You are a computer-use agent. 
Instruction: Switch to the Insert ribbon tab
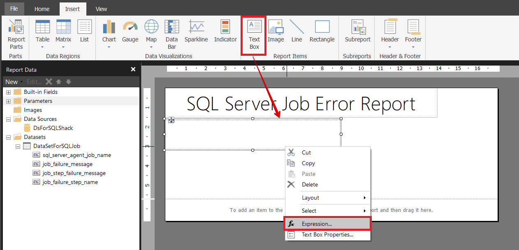click(x=72, y=9)
